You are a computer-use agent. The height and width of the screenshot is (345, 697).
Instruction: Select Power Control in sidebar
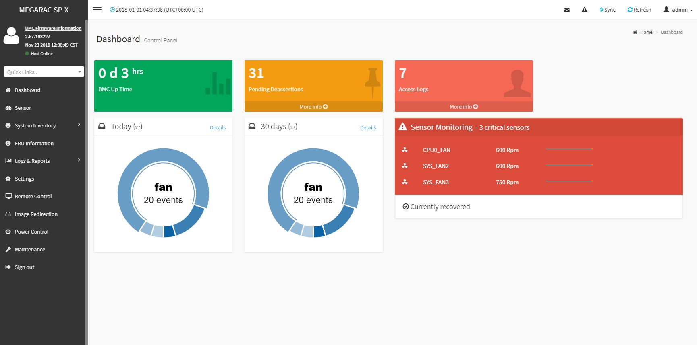click(31, 232)
